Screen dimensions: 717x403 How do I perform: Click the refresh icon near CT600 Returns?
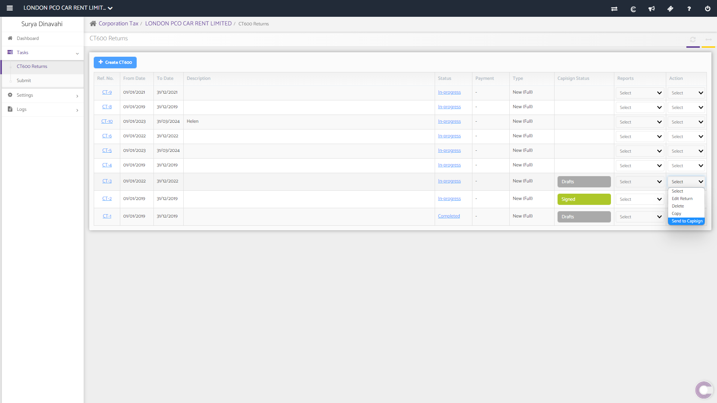tap(693, 40)
